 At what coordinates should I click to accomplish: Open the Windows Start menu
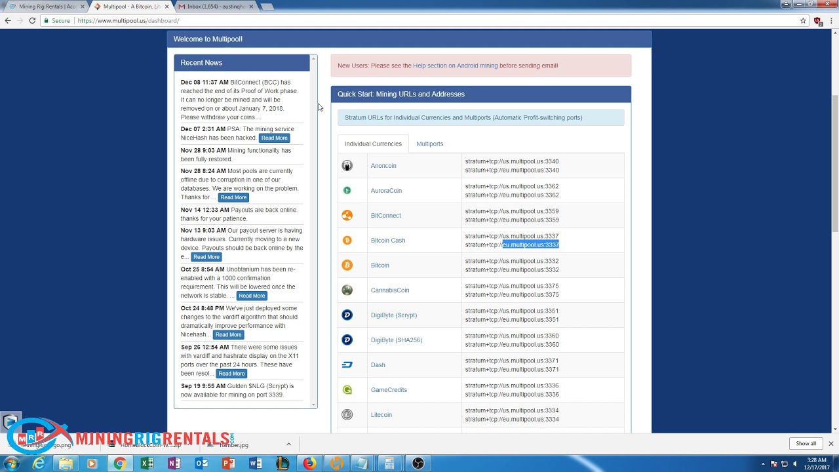click(11, 463)
